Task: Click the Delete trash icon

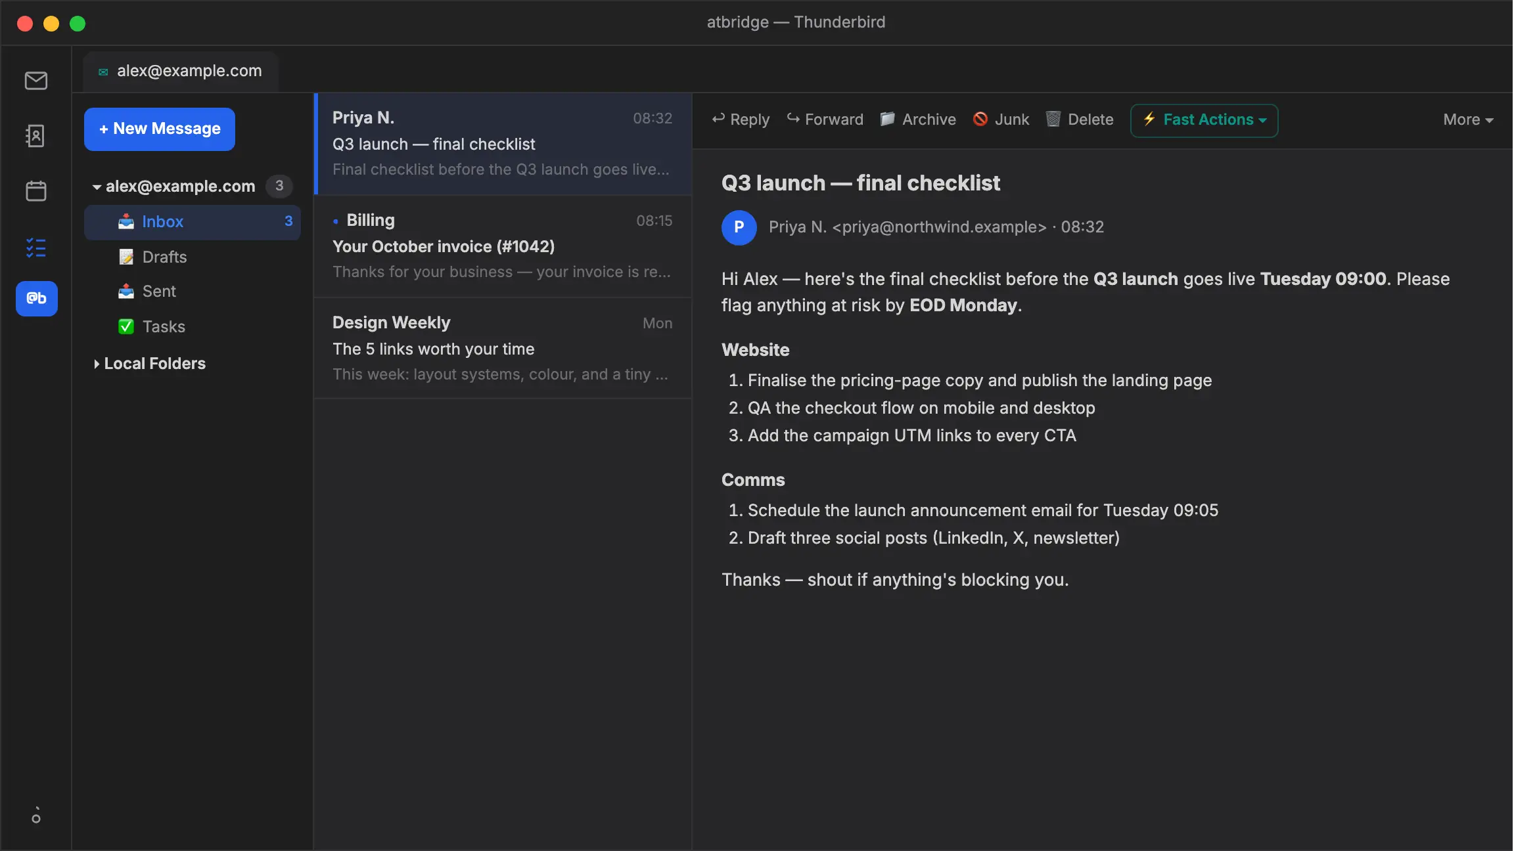Action: pos(1053,119)
